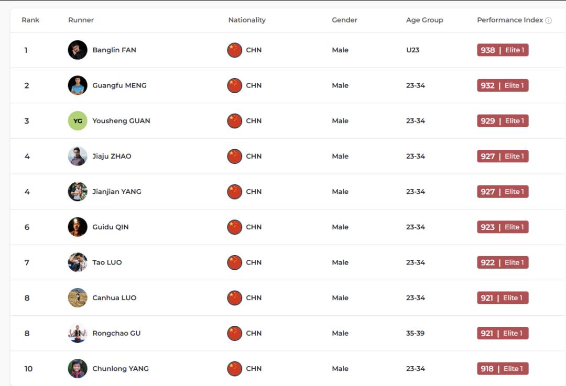This screenshot has height=386, width=566.
Task: Click Rongchao GU's avatar image
Action: tap(78, 333)
